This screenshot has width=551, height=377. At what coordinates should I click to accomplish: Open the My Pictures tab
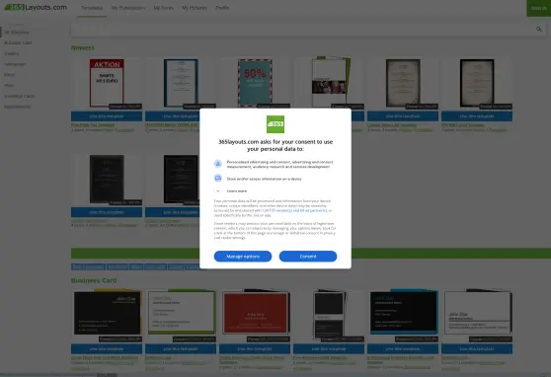[x=195, y=8]
